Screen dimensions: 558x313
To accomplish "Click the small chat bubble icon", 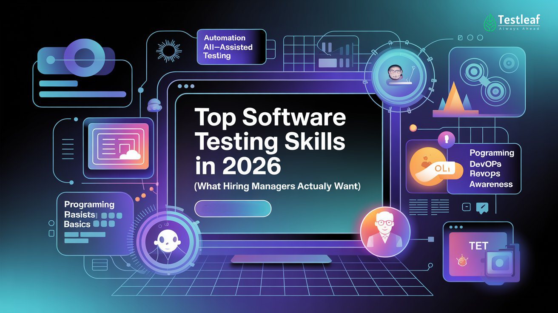I will pos(483,207).
